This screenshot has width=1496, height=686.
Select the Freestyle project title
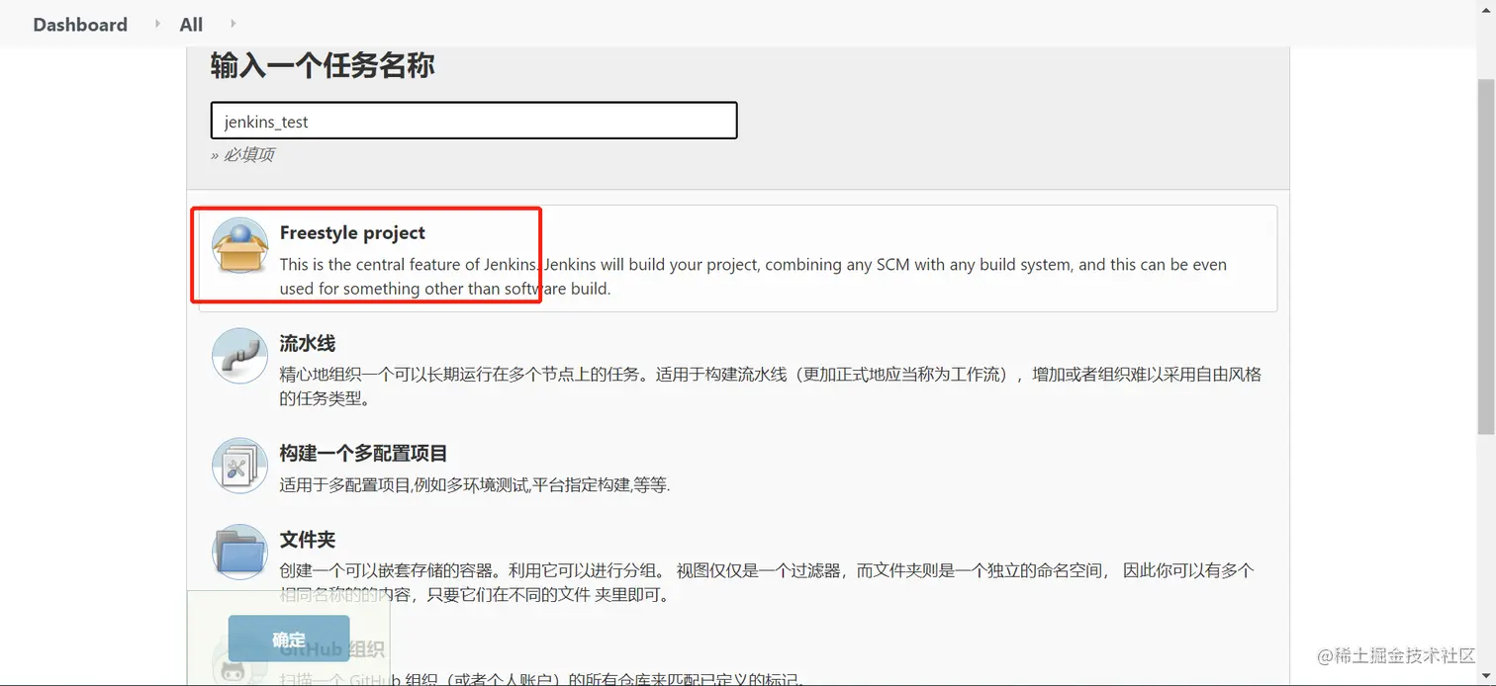[x=352, y=232]
